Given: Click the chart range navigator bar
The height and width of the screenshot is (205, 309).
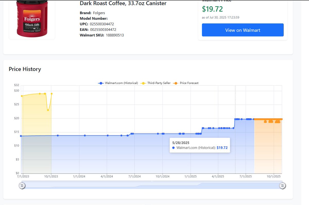Looking at the screenshot, I should coord(152,185).
